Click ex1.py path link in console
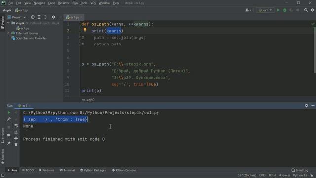The height and width of the screenshot is (178, 316). coord(119,113)
